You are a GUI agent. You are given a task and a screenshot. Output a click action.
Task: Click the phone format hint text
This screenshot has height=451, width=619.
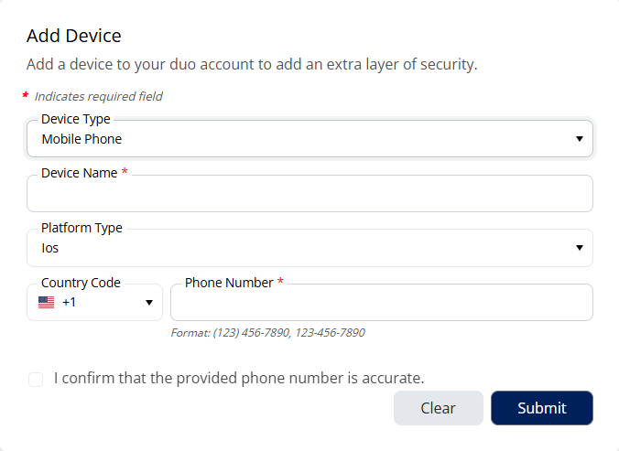tap(267, 333)
